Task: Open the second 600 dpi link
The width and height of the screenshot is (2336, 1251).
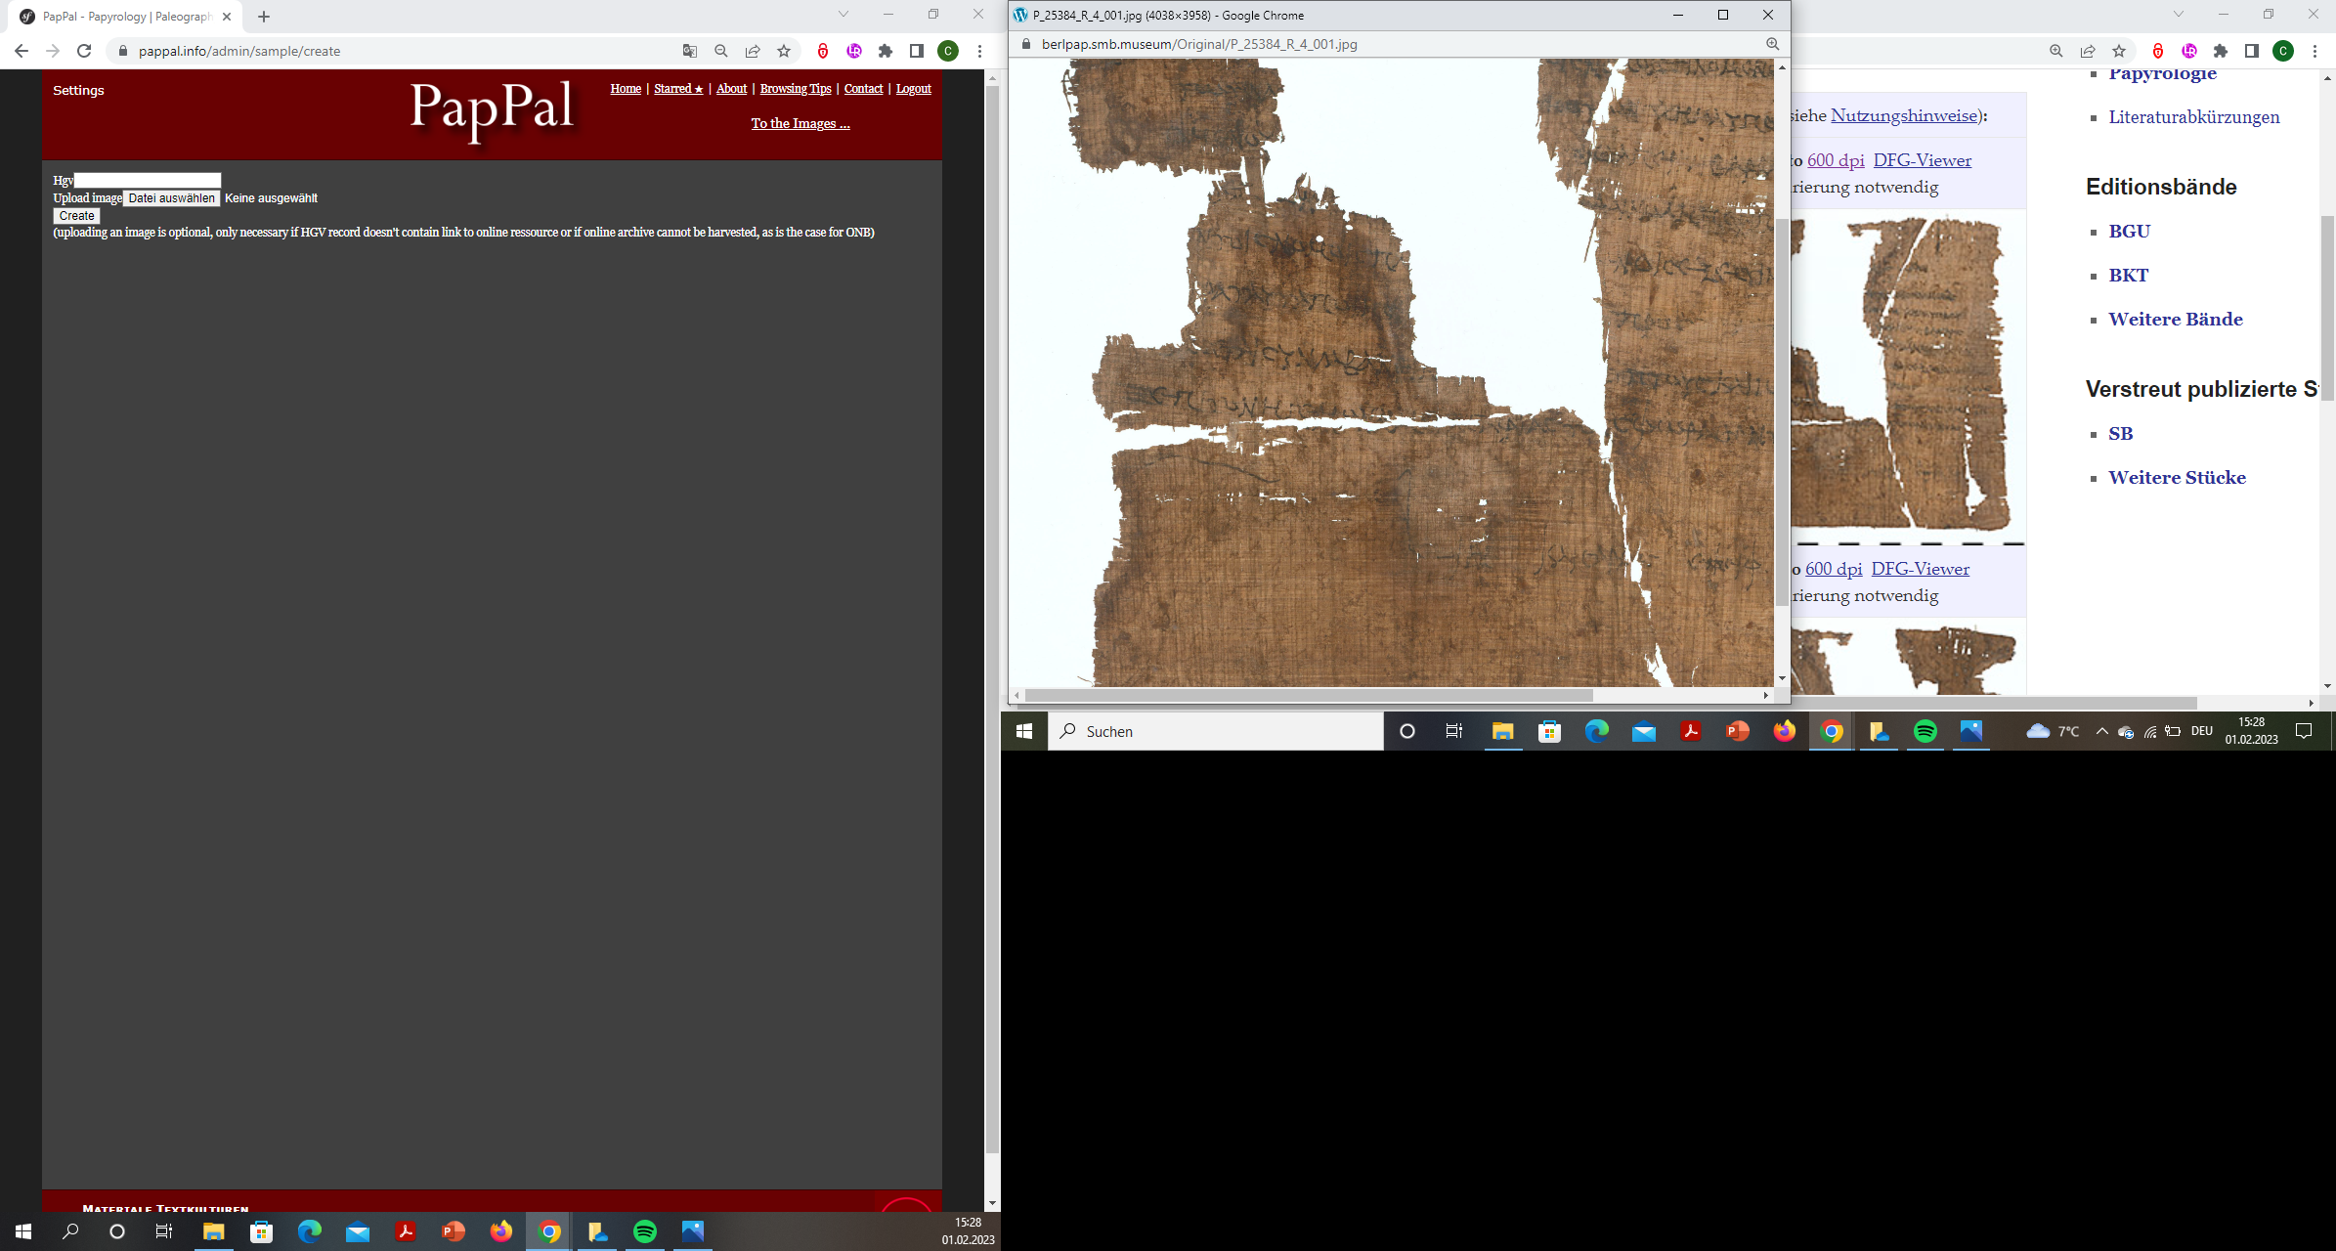Action: 1834,569
